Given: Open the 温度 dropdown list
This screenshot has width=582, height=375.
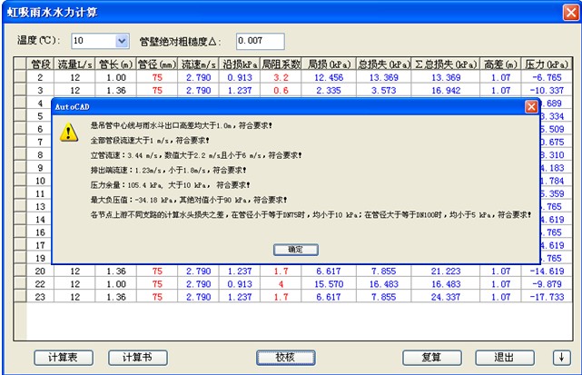Looking at the screenshot, I should (x=121, y=41).
